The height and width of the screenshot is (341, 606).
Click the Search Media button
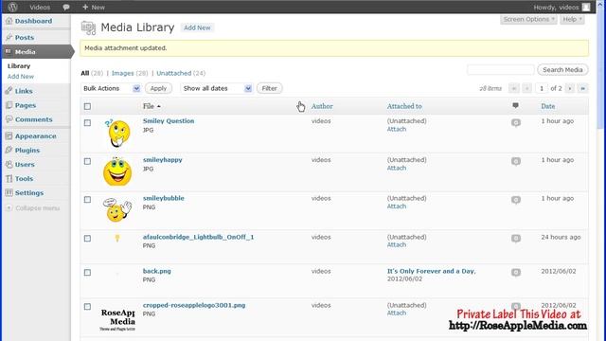tap(562, 70)
